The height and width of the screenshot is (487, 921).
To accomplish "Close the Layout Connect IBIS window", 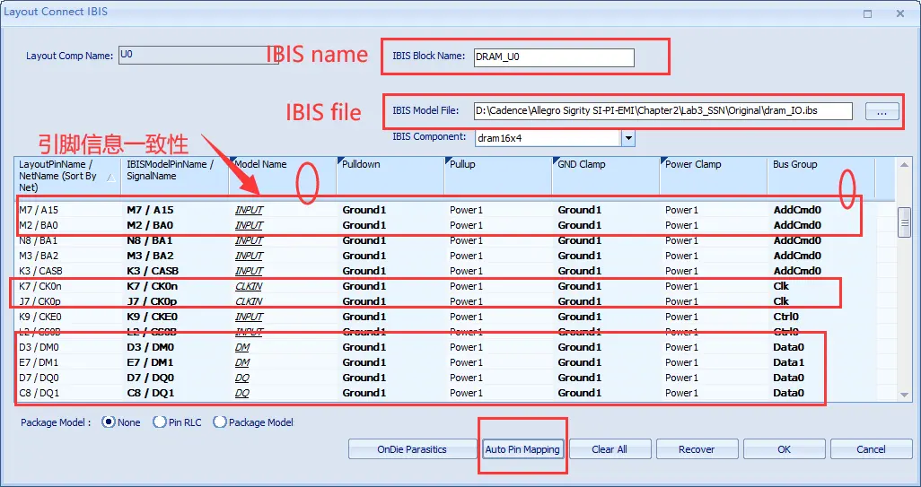I will 899,13.
